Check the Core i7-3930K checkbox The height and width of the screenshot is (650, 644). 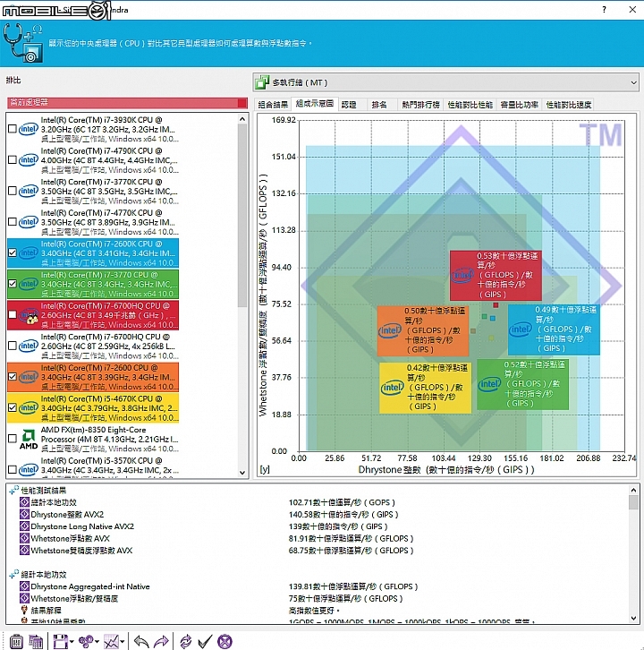13,129
